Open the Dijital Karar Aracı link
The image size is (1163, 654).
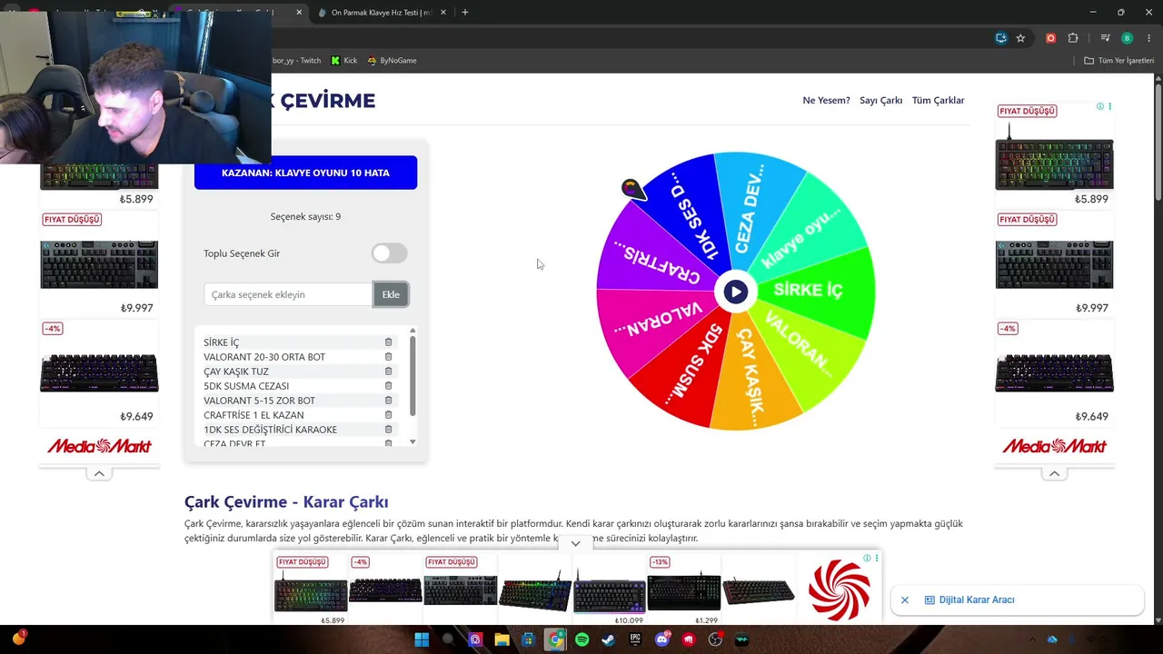click(x=969, y=600)
